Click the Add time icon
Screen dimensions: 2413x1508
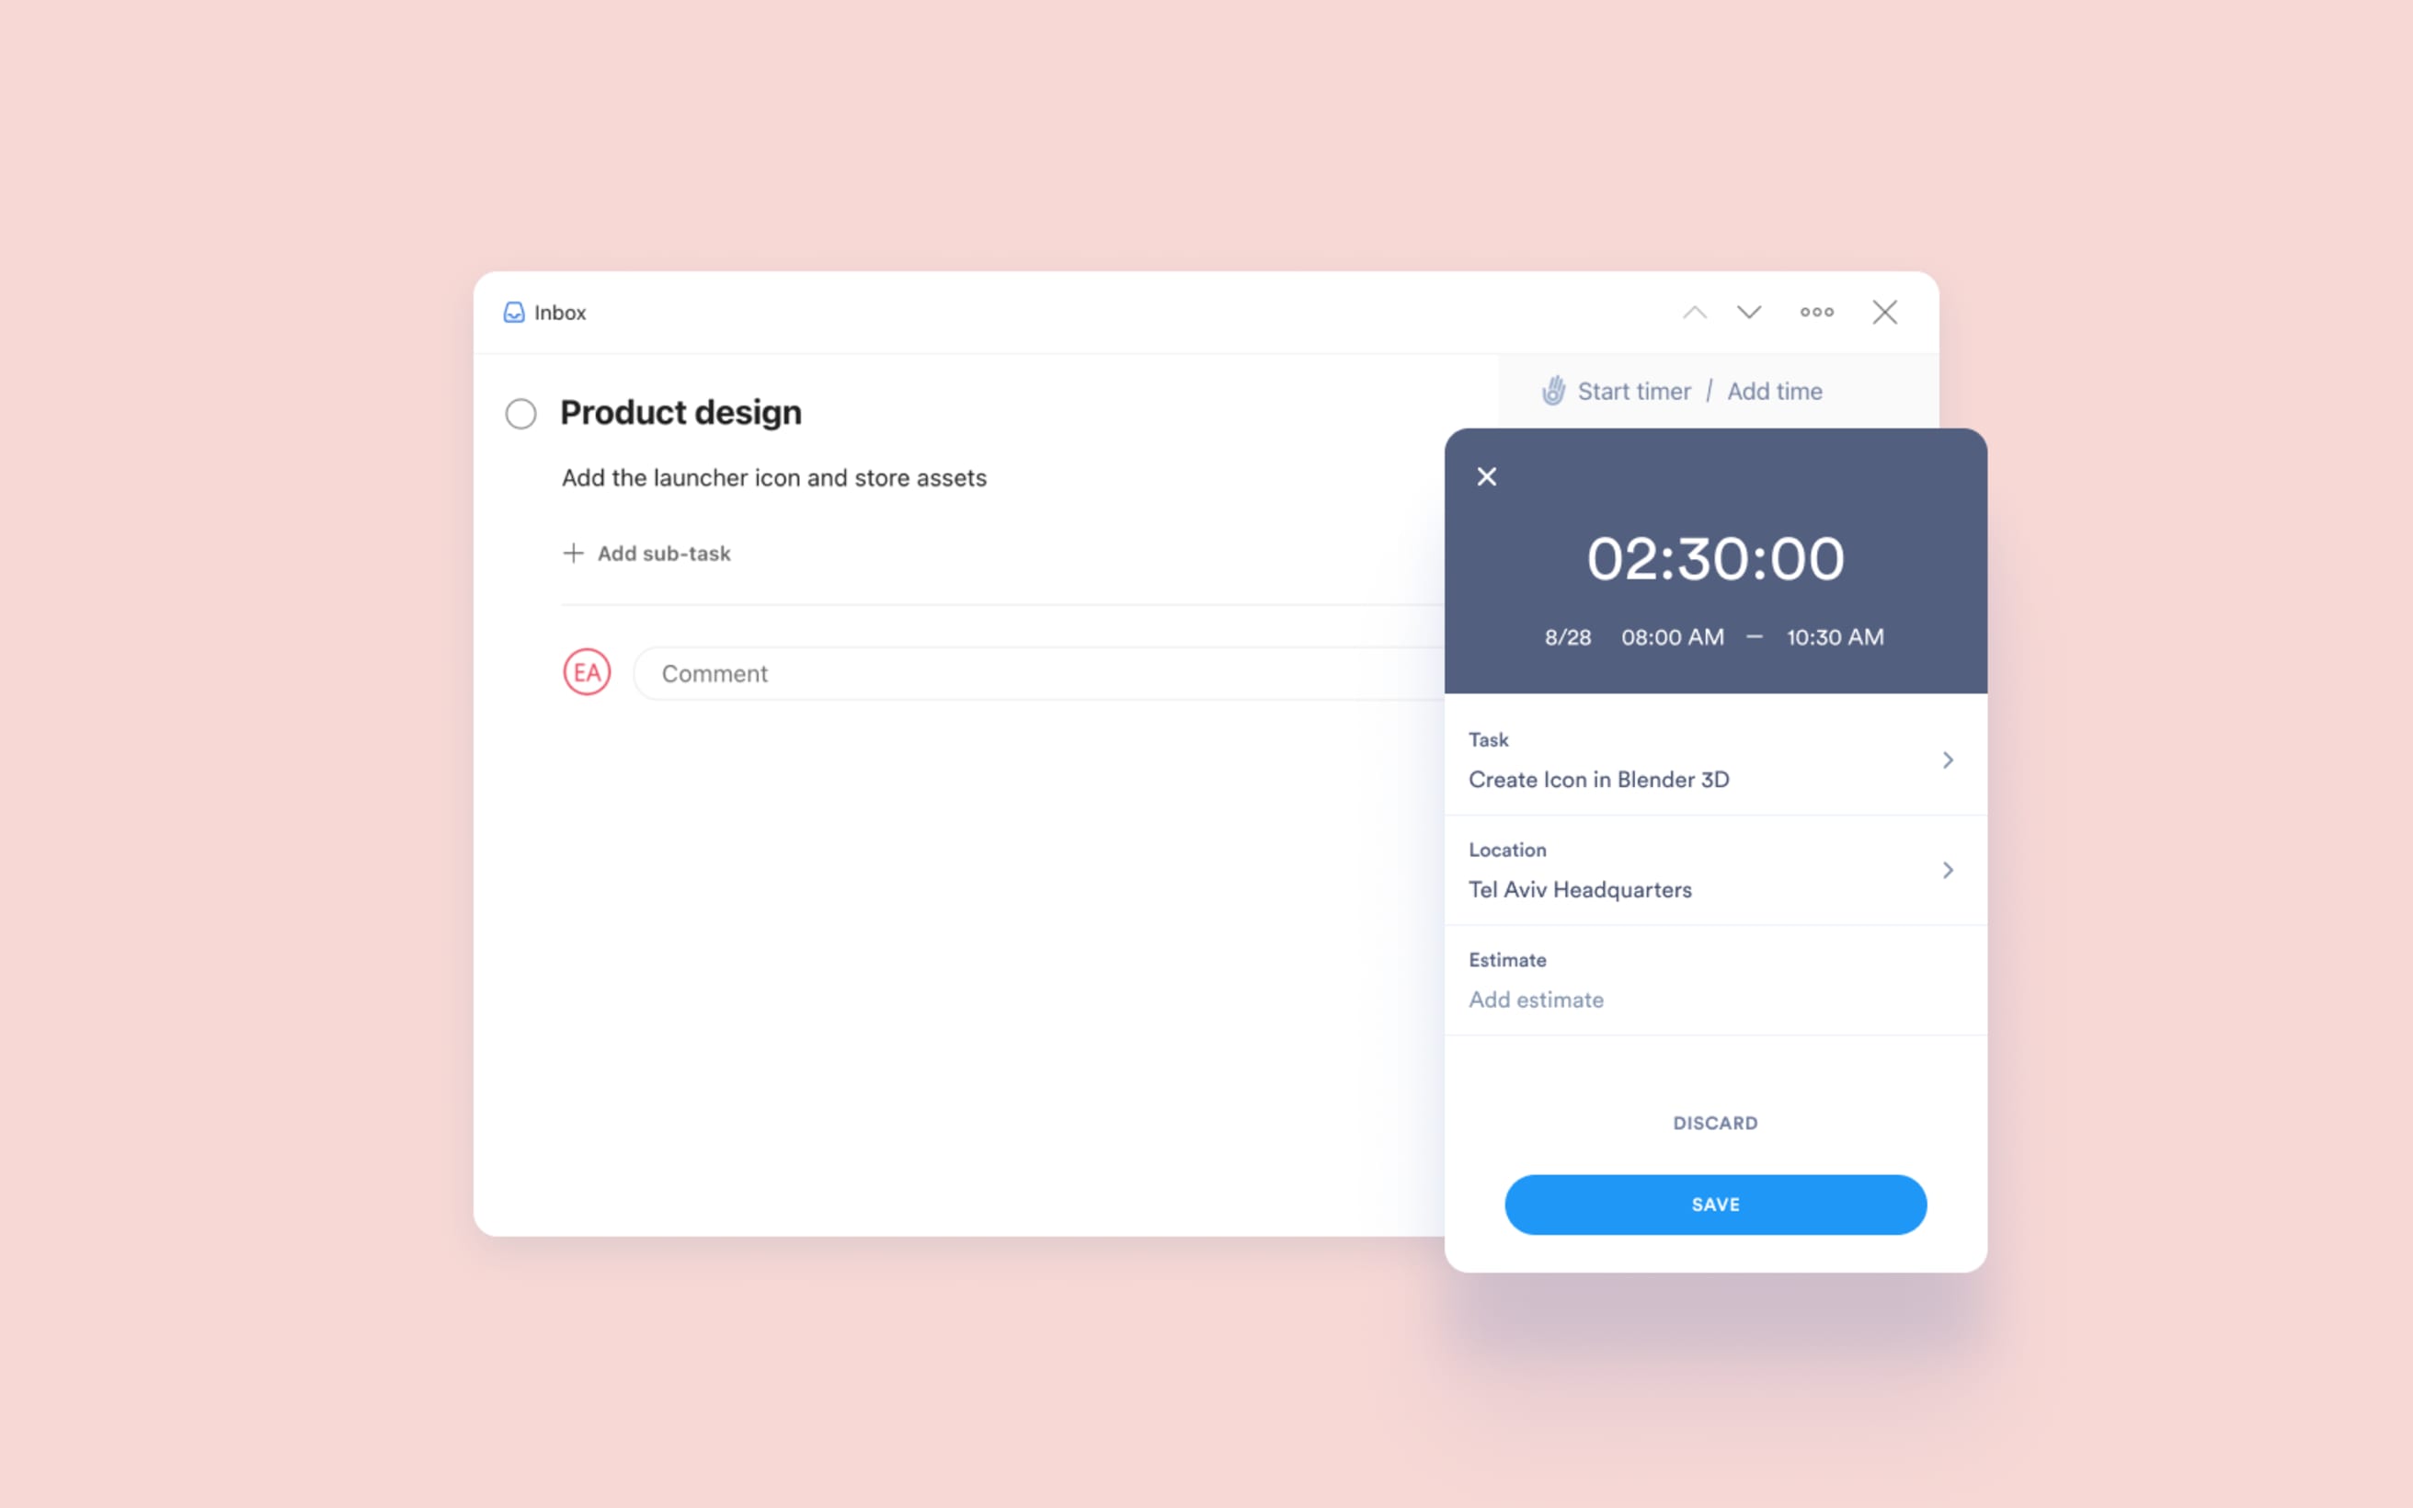coord(1772,391)
